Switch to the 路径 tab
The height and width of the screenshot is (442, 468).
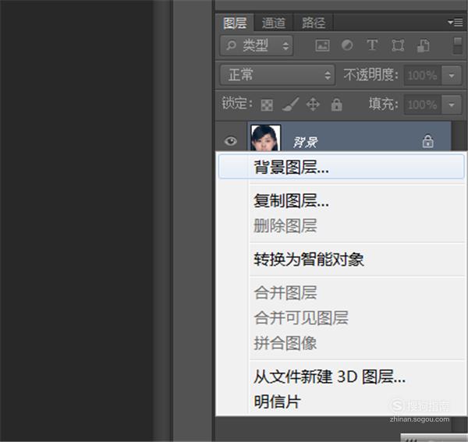[314, 23]
